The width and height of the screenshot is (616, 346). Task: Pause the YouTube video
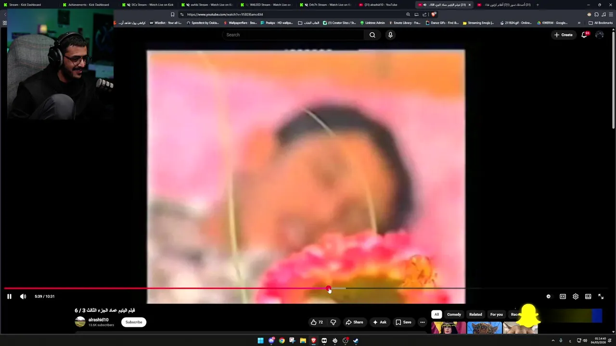[9, 297]
